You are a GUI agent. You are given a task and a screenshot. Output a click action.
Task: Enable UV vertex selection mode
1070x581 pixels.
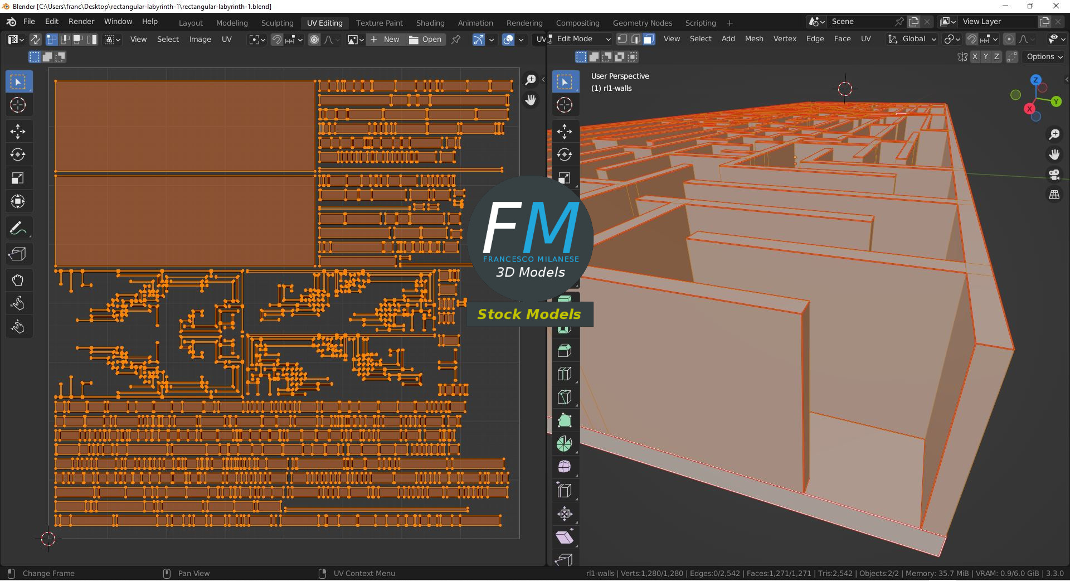point(51,40)
